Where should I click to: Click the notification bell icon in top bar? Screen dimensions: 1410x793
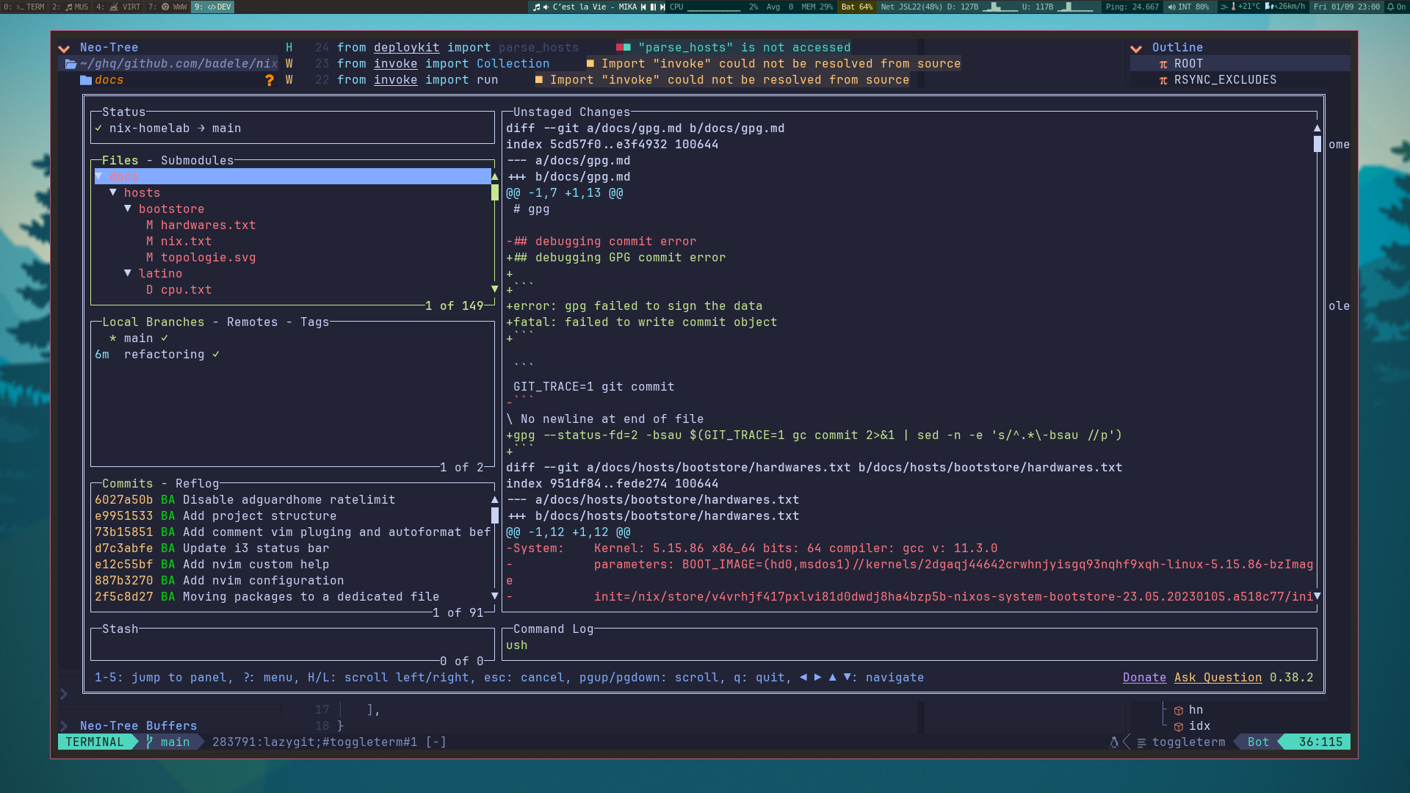click(1390, 7)
